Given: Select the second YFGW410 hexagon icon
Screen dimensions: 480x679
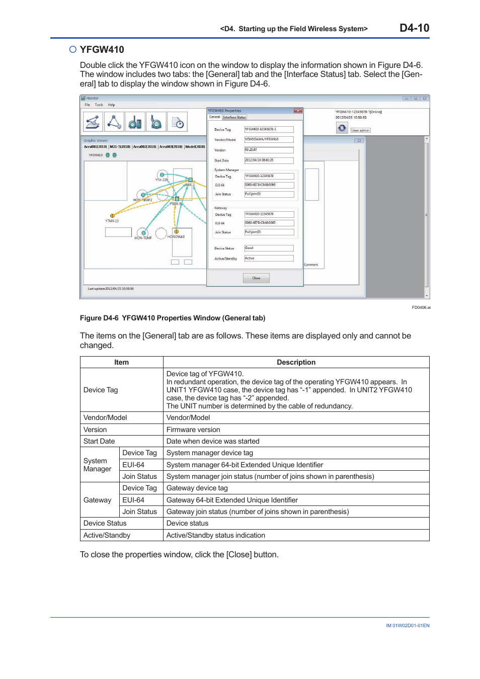Looking at the screenshot, I should click(x=114, y=155).
